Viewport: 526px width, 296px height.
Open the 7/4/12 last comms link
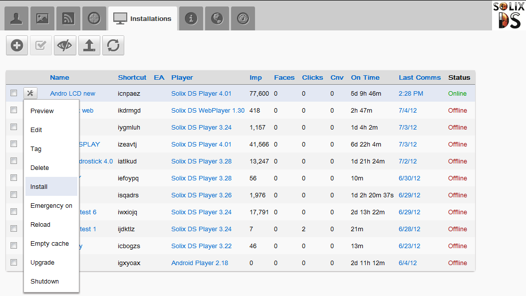click(408, 111)
